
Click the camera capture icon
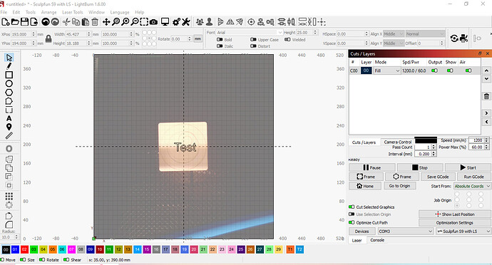click(x=153, y=21)
